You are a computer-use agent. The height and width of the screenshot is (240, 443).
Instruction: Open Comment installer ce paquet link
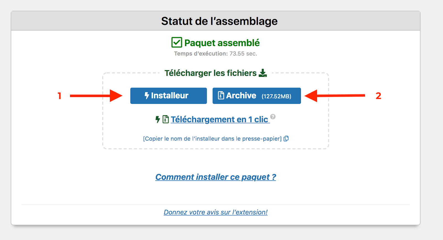216,177
